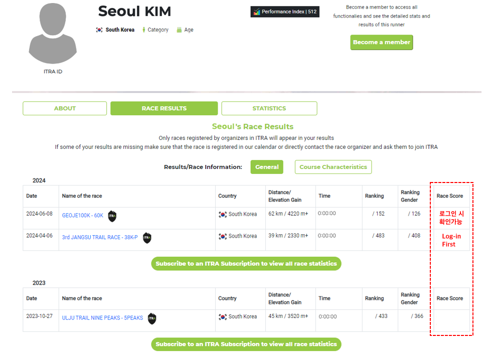This screenshot has height=359, width=489.
Task: Select the RACE RESULTS tab
Action: [x=164, y=108]
